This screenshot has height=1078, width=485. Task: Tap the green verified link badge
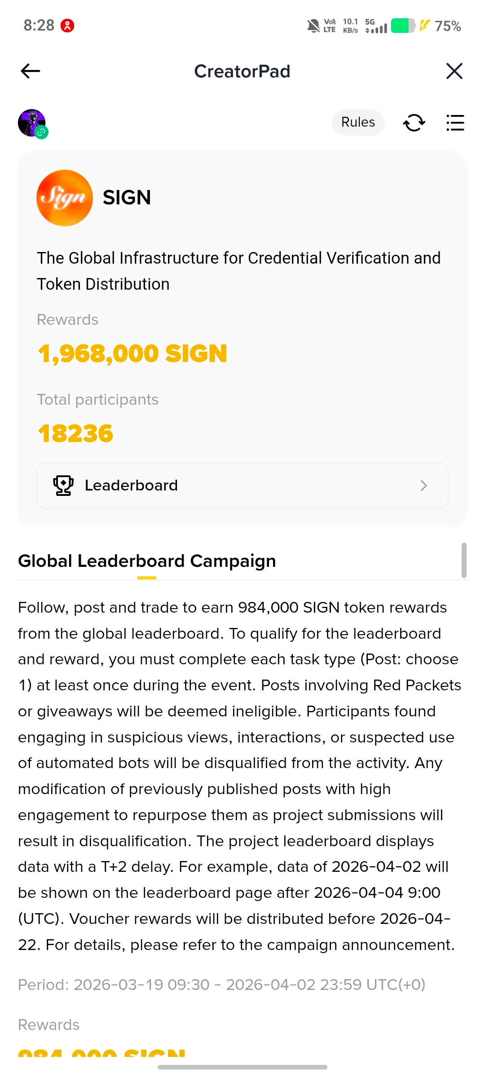coord(42,133)
